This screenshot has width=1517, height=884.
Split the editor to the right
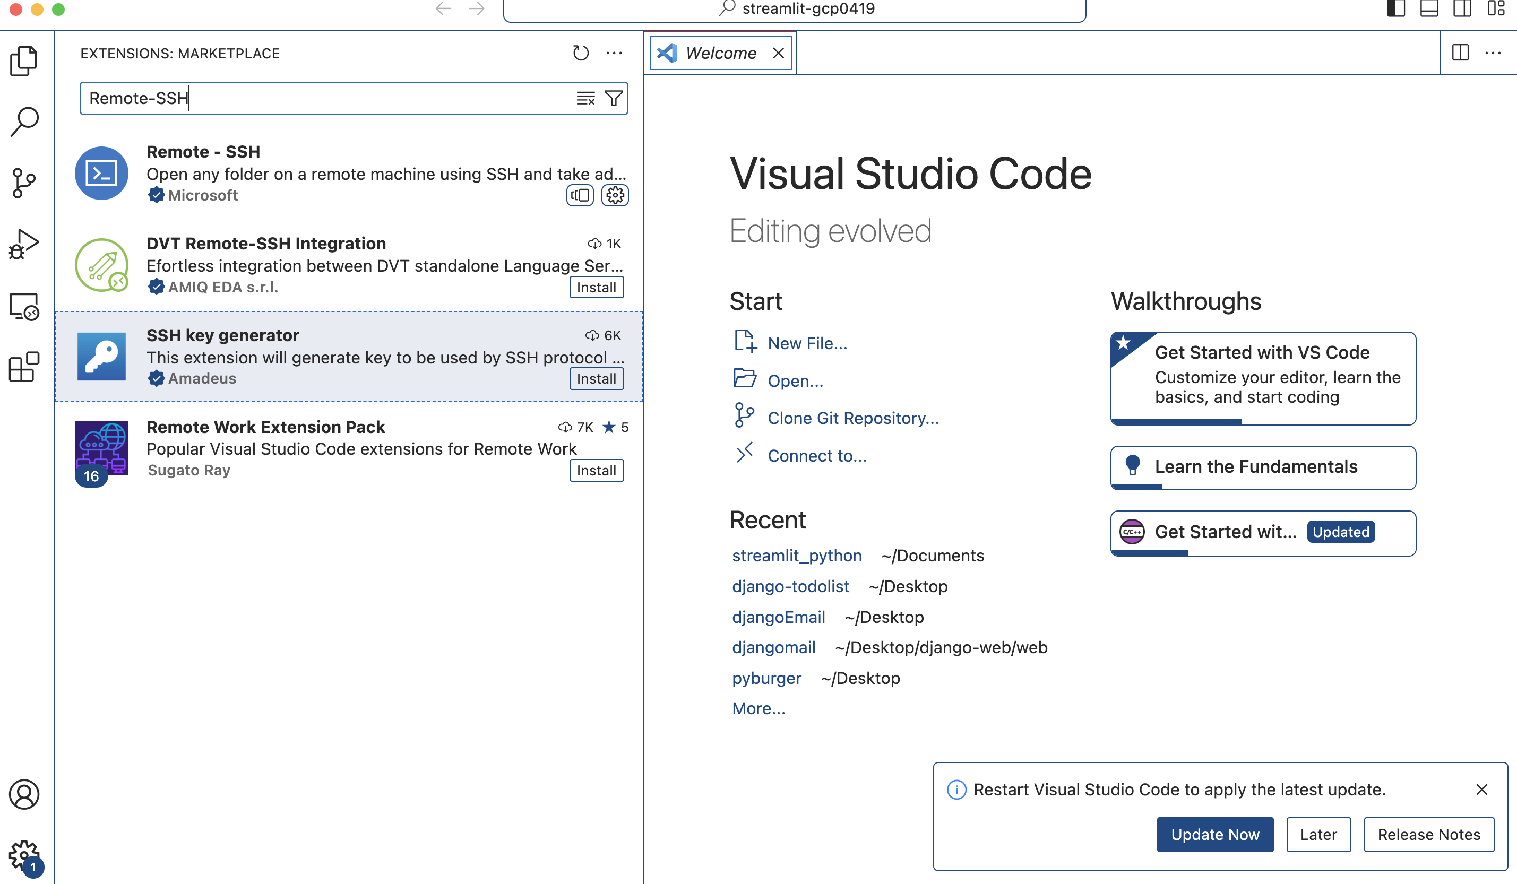point(1460,53)
